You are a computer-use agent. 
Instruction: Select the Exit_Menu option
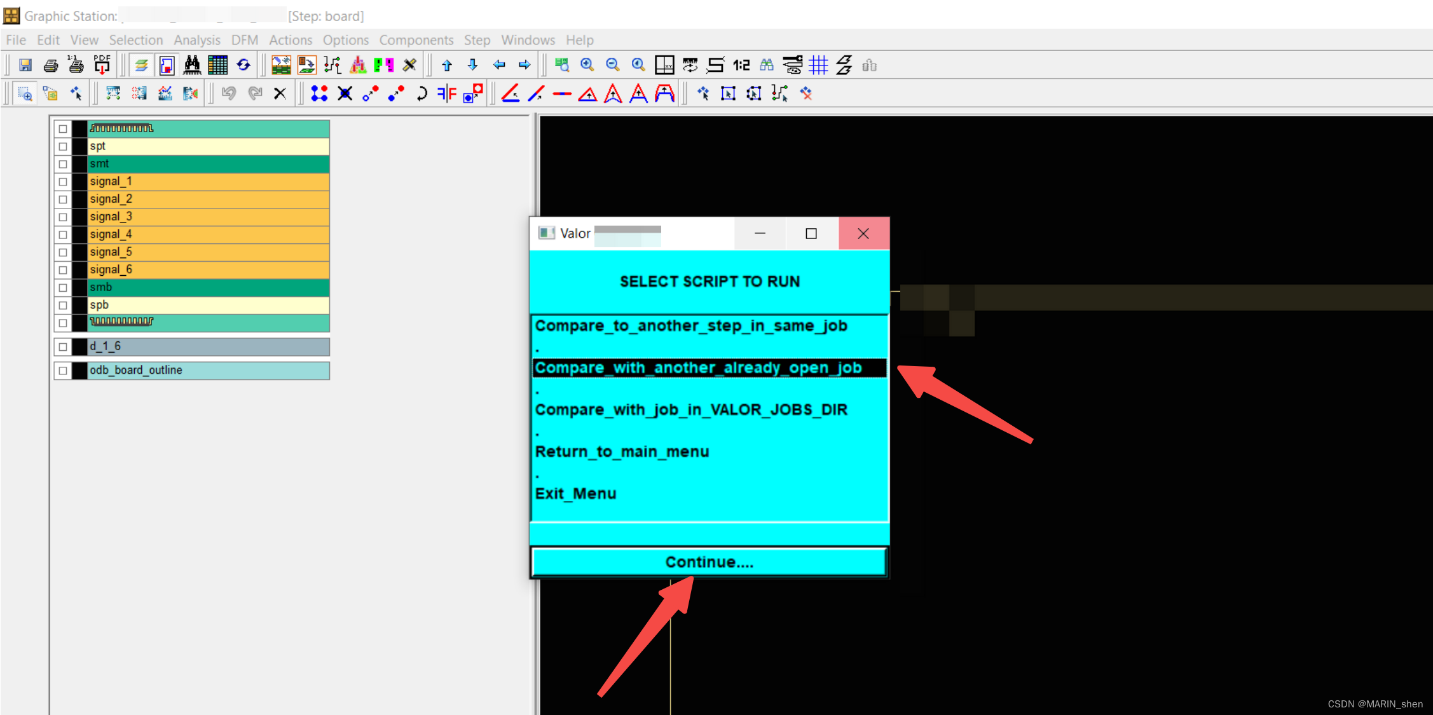(x=575, y=493)
